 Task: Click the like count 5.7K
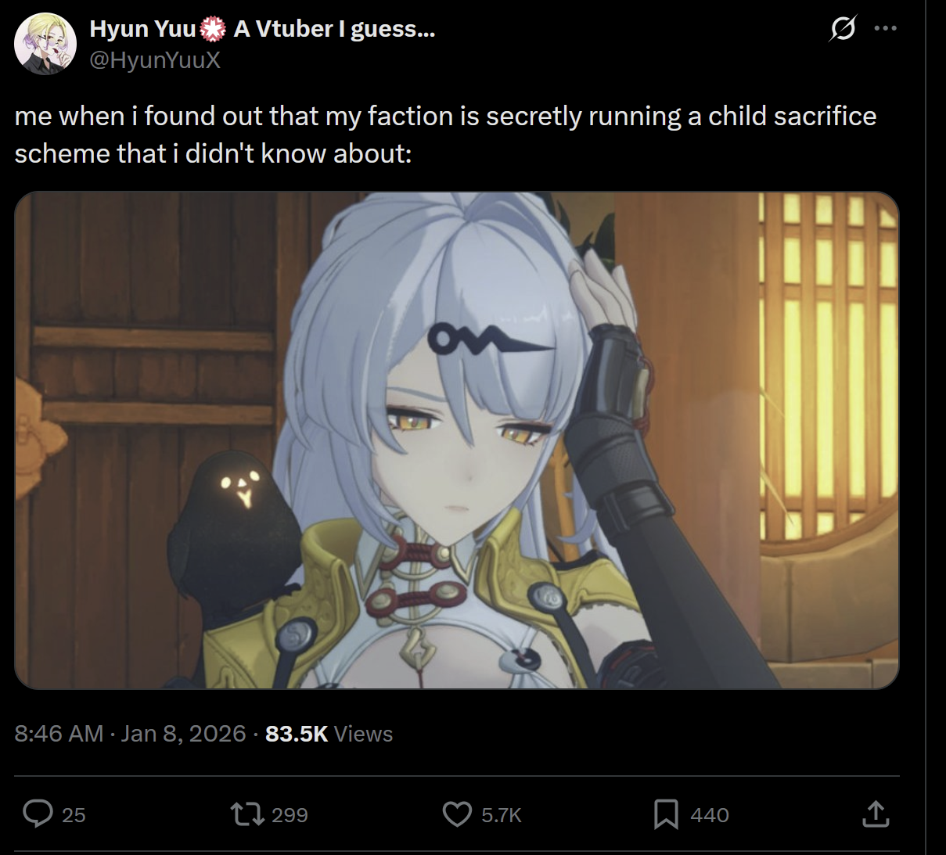502,815
